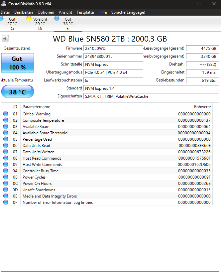Close the CrystalDiskInfo window
Viewport: 221px width, 272px height.
(214, 4)
